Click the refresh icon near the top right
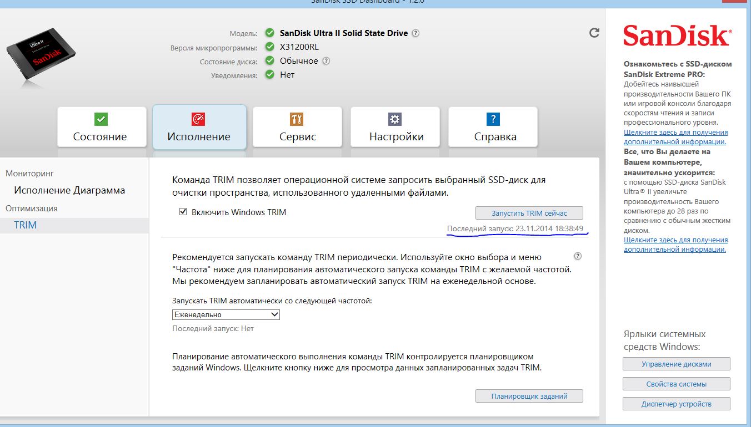Image resolution: width=751 pixels, height=427 pixels. (x=594, y=33)
